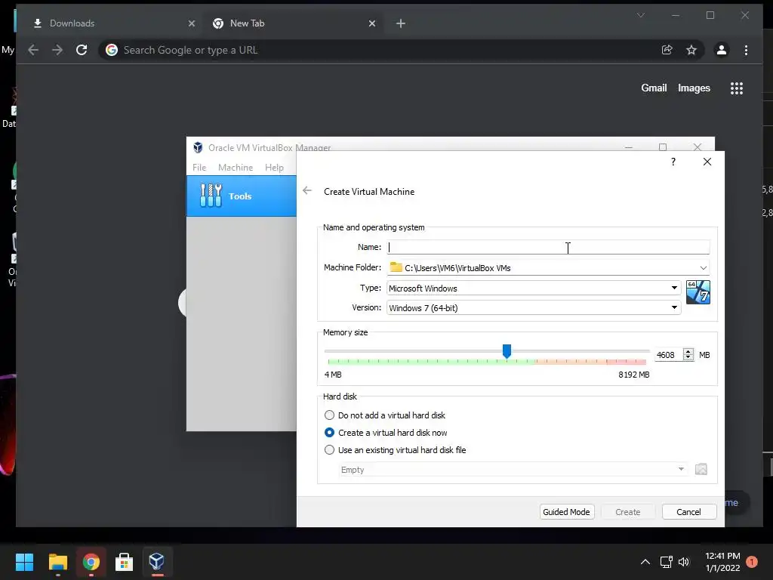
Task: Open File Explorer from the taskbar
Action: (57, 561)
